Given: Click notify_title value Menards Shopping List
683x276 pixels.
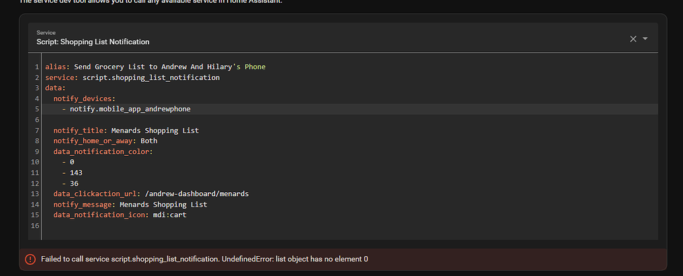Looking at the screenshot, I should point(155,130).
